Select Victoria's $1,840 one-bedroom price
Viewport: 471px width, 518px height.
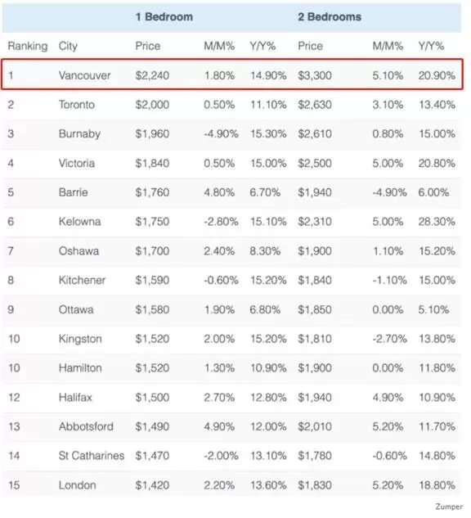click(152, 163)
